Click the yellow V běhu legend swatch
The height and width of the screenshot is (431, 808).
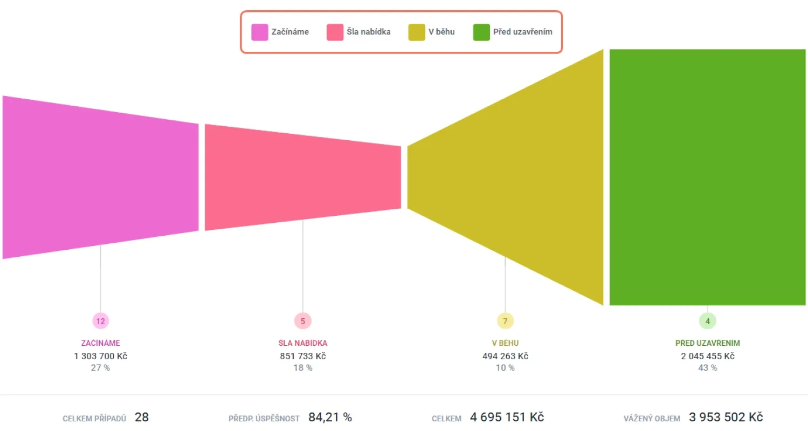pyautogui.click(x=417, y=32)
